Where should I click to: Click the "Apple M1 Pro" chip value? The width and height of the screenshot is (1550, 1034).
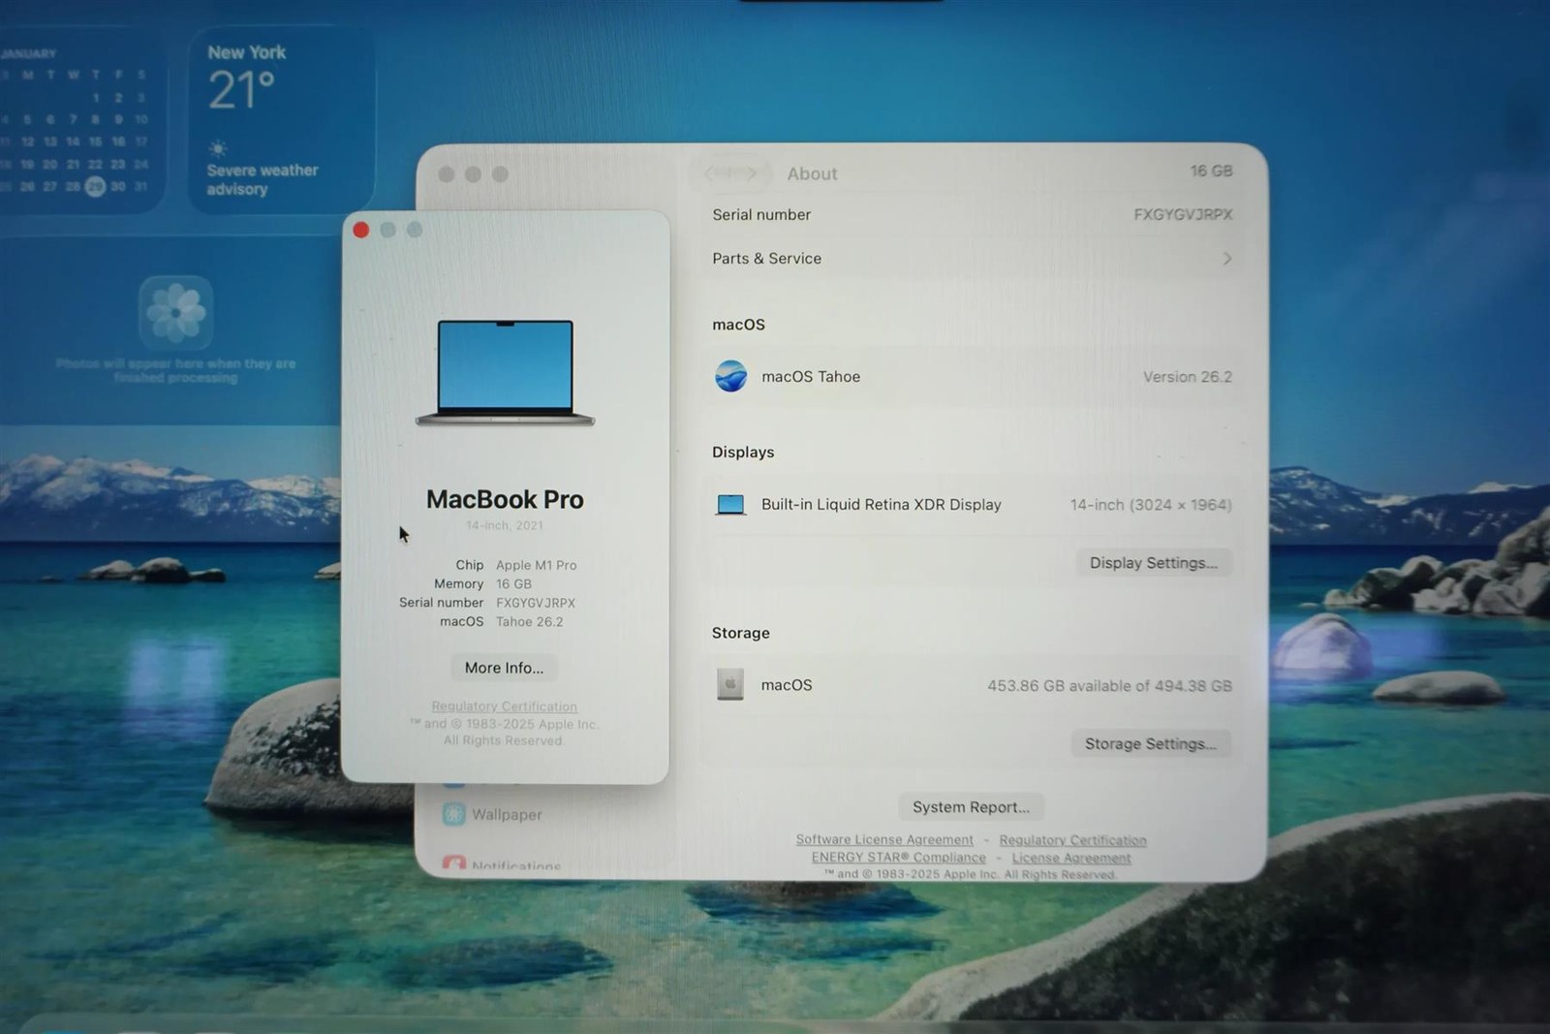pyautogui.click(x=536, y=565)
